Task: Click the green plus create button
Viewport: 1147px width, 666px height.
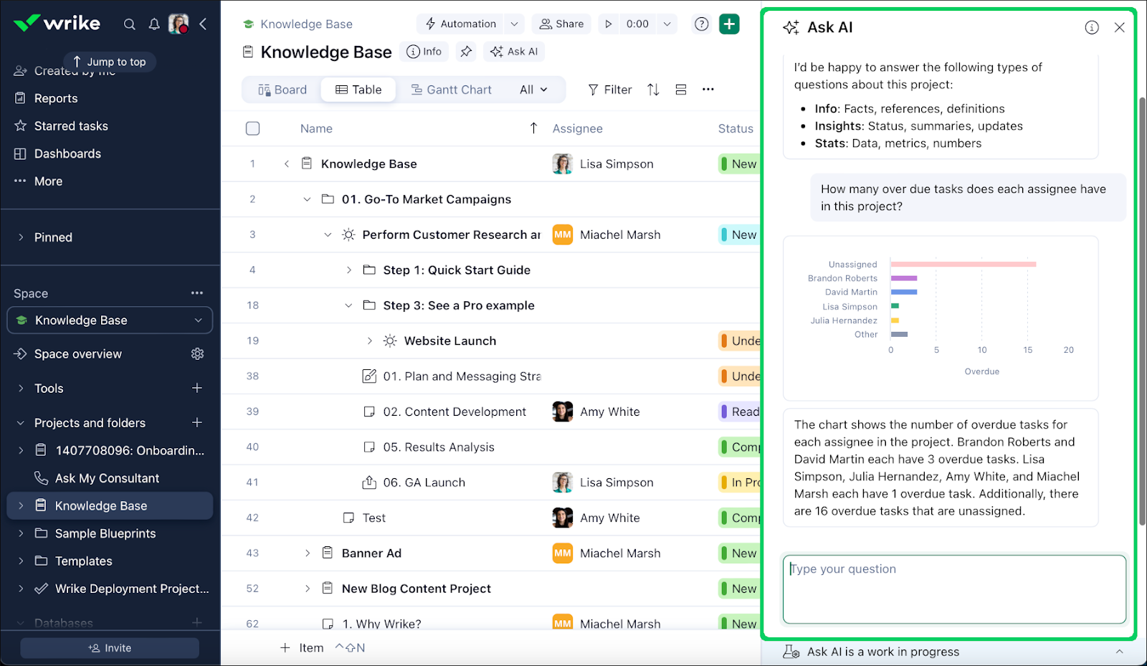Action: coord(729,24)
